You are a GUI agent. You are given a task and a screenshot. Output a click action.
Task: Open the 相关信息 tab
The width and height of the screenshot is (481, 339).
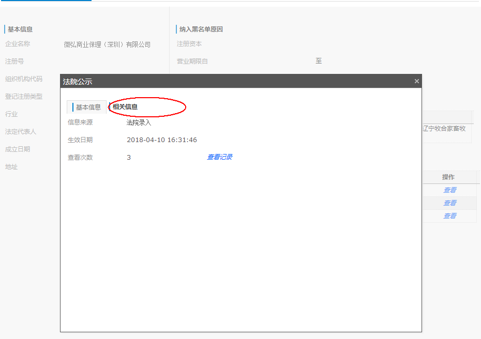click(125, 107)
